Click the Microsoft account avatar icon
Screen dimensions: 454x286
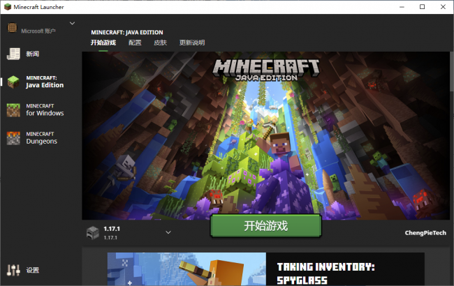pos(12,30)
